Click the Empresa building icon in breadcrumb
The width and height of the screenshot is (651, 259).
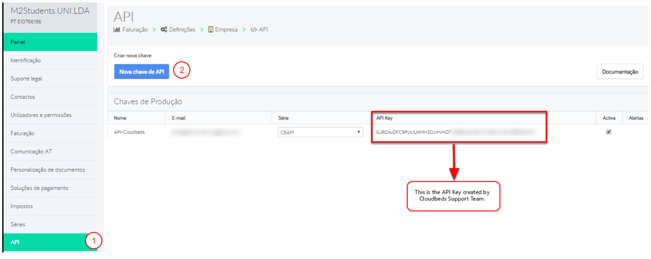tap(211, 30)
